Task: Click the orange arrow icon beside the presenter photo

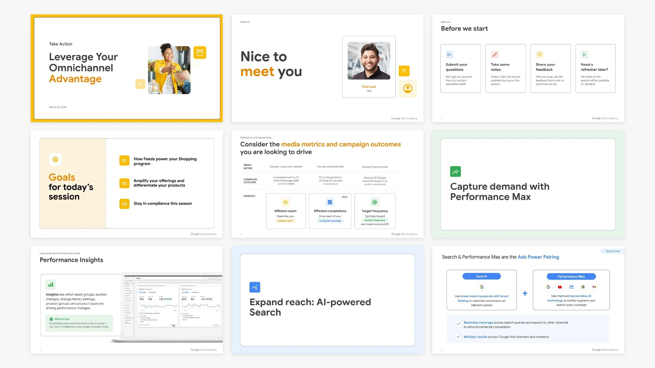Action: [404, 71]
